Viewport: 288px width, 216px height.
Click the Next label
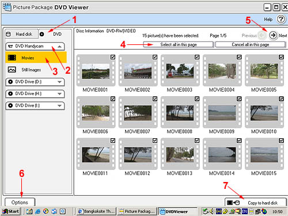[x=283, y=36]
